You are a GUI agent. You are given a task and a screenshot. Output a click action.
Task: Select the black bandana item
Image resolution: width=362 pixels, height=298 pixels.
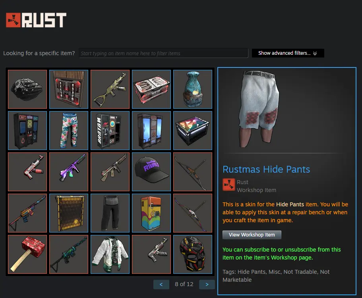(x=27, y=89)
